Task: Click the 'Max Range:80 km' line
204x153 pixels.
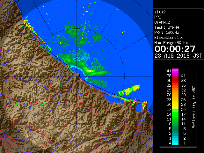Action: pyautogui.click(x=171, y=43)
